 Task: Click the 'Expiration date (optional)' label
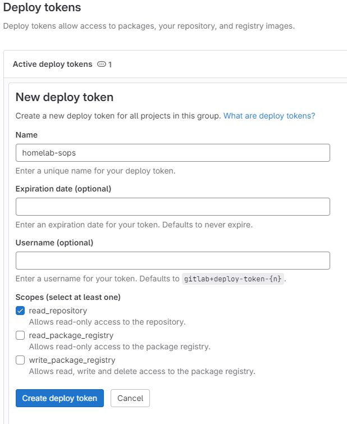pos(63,189)
